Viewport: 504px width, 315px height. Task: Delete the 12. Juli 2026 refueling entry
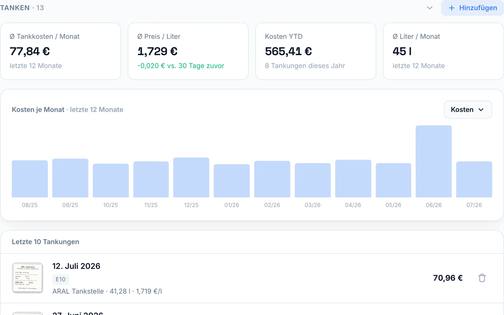tap(482, 278)
